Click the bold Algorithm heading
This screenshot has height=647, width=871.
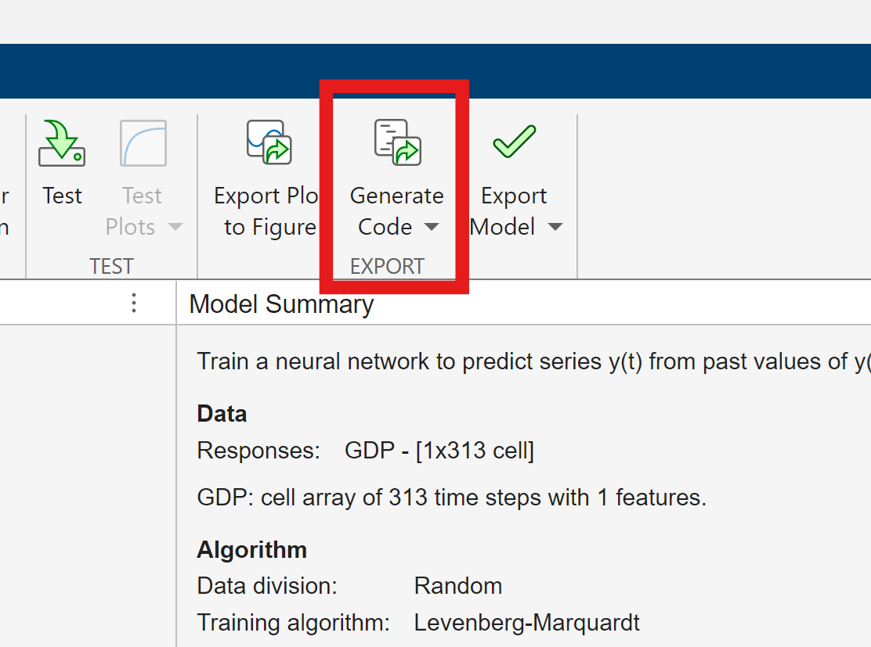click(x=251, y=549)
